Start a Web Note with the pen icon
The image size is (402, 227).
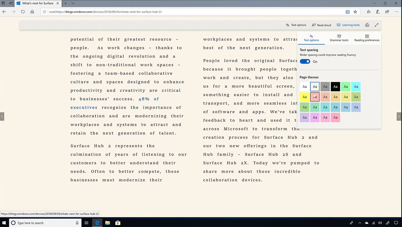[378, 12]
